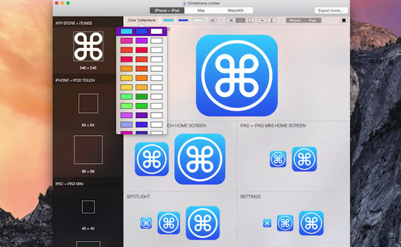Click the large App Store icon preview

click(x=237, y=75)
